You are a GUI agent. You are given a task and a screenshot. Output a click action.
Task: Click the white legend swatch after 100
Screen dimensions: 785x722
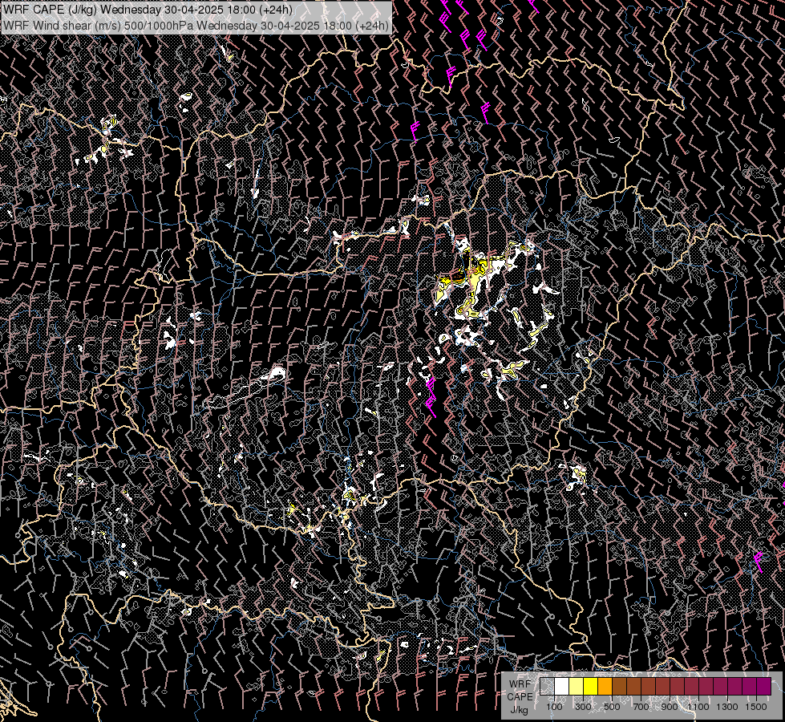point(562,686)
